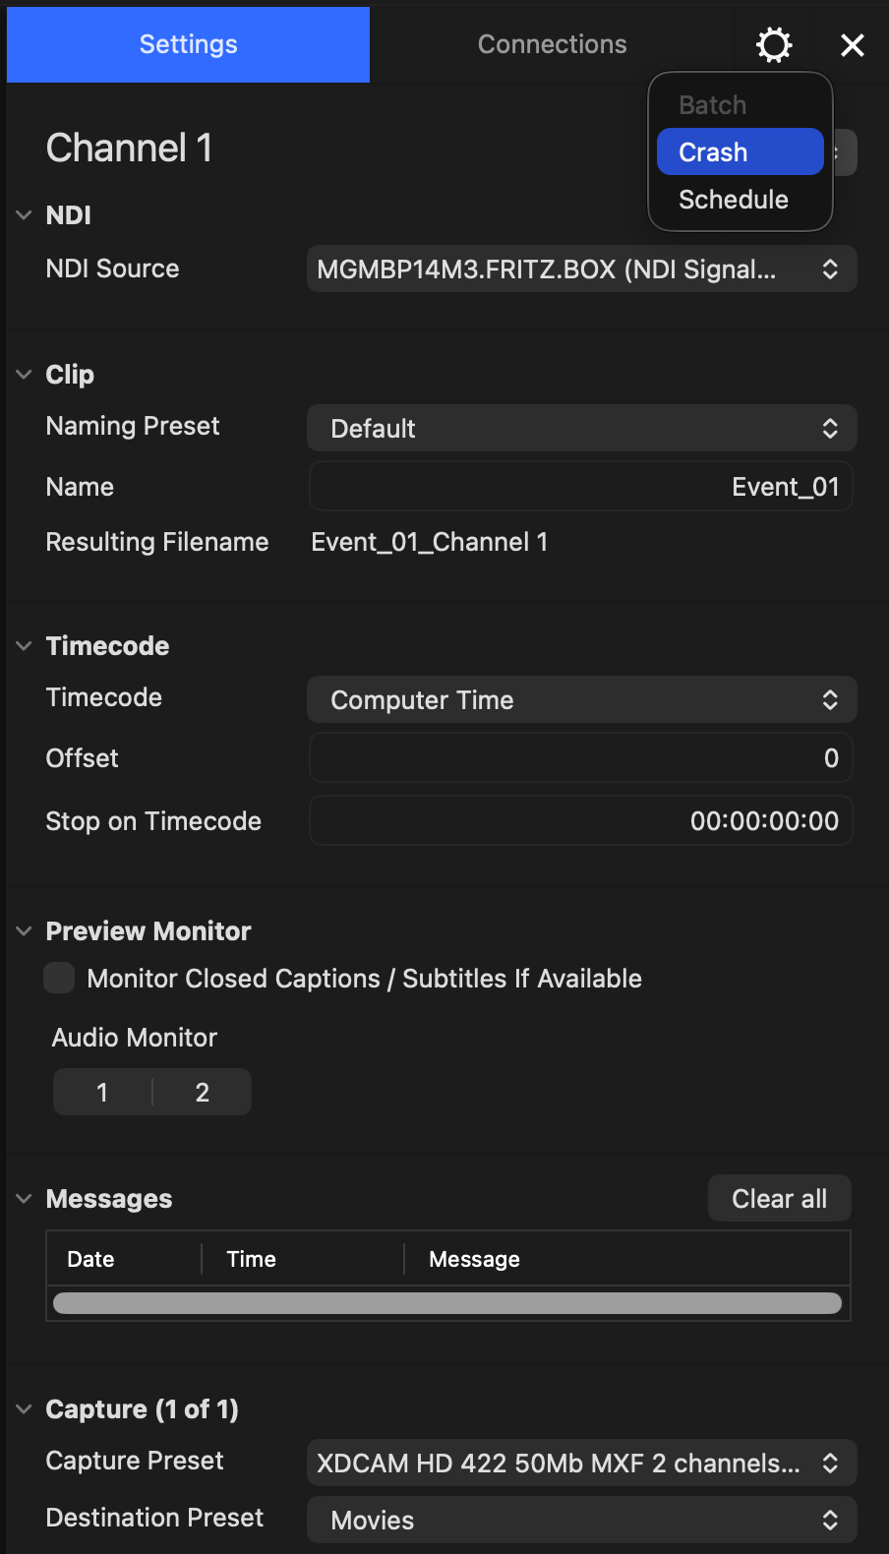Enable Monitor Closed Captions checkbox
The image size is (889, 1554).
tap(59, 978)
